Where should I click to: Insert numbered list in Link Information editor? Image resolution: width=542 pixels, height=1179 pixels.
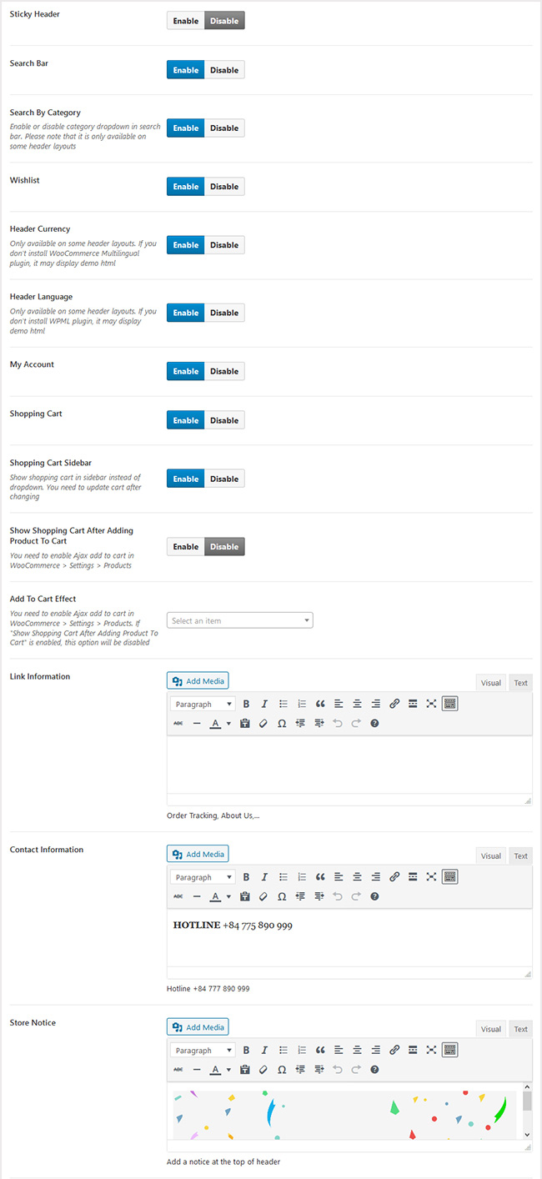click(x=302, y=704)
